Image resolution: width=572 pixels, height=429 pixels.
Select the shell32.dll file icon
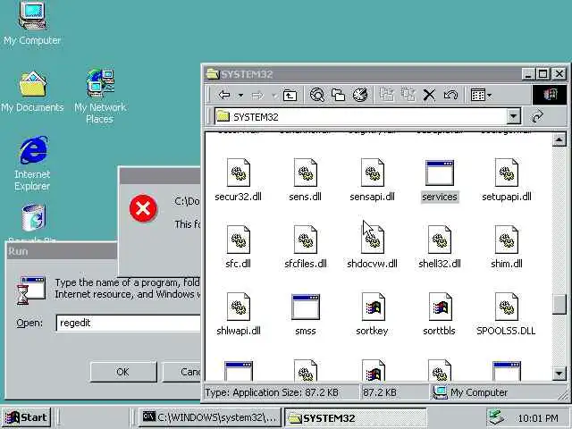point(440,240)
